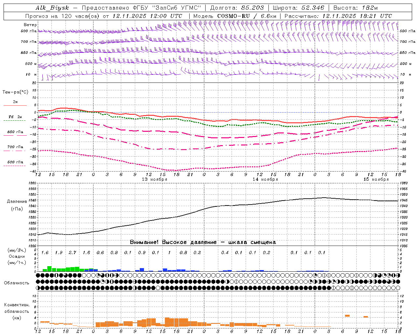This screenshot has height=334, width=417.
Task: Click the '(мм/3ч.)' precipitation unit label
Action: pyautogui.click(x=17, y=250)
